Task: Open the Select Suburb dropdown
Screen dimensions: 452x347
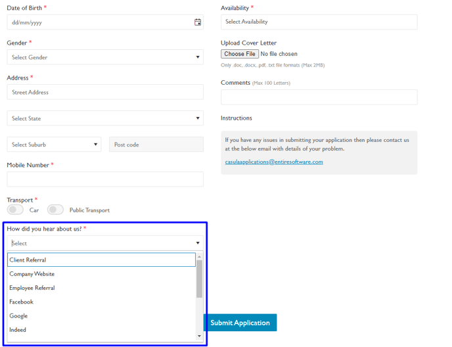Action: (x=54, y=145)
